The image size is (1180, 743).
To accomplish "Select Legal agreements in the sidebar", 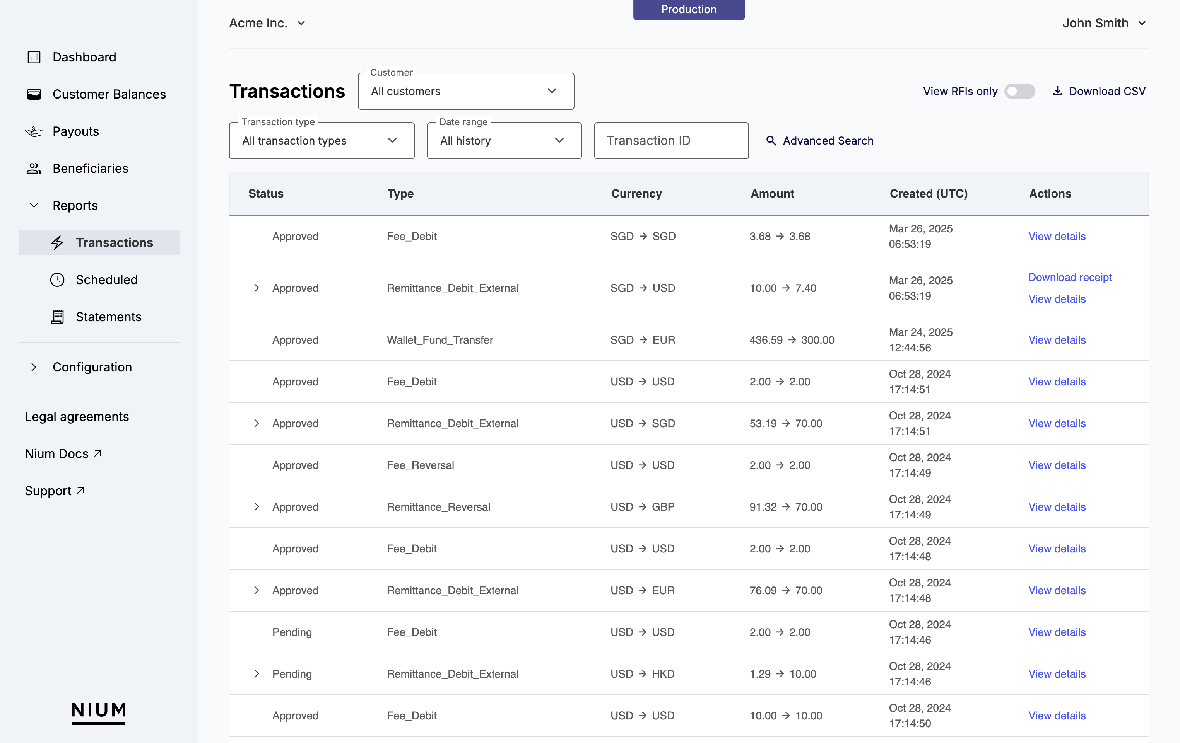I will [77, 416].
